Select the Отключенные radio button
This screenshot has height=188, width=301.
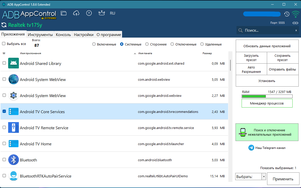click(x=172, y=44)
